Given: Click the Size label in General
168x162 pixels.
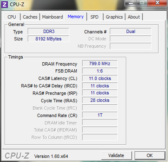Looking at the screenshot, I should pyautogui.click(x=18, y=39).
